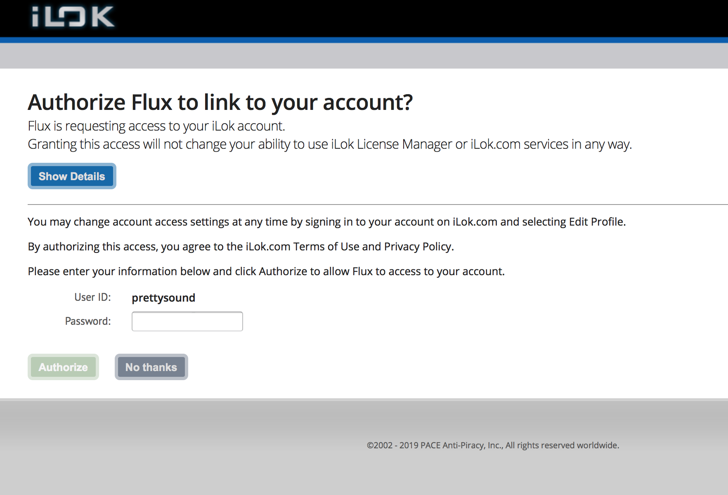This screenshot has width=728, height=495.
Task: Click the 'Please enter your information below' line
Action: click(x=266, y=271)
